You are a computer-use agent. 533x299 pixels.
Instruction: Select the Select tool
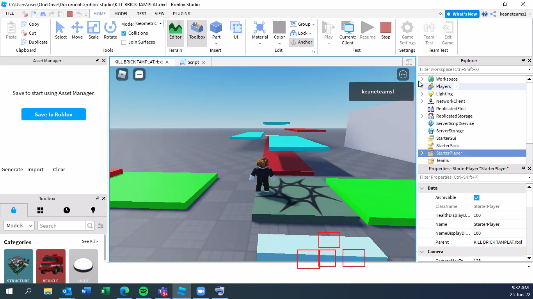click(60, 30)
